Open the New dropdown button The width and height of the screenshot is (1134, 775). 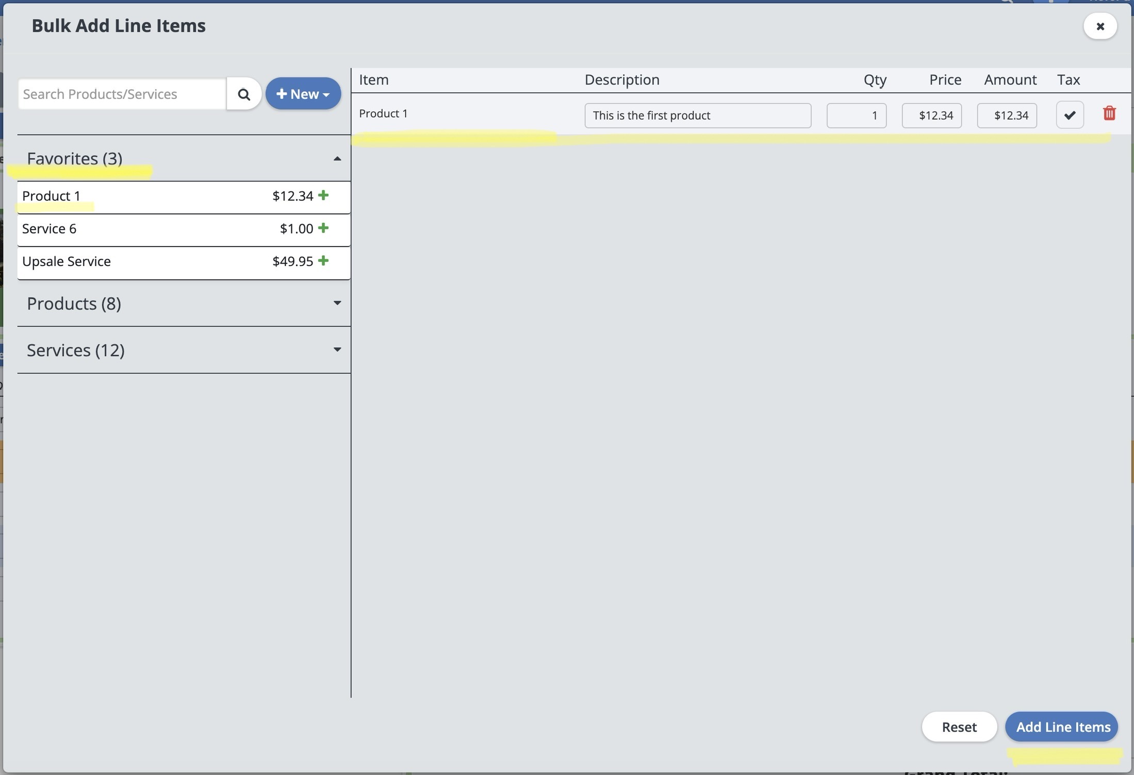click(x=303, y=94)
